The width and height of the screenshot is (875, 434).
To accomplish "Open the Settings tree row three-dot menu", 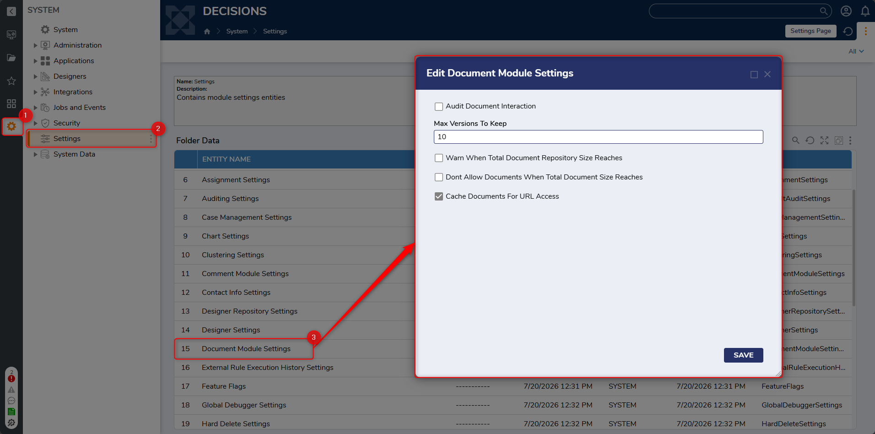I will tap(151, 139).
